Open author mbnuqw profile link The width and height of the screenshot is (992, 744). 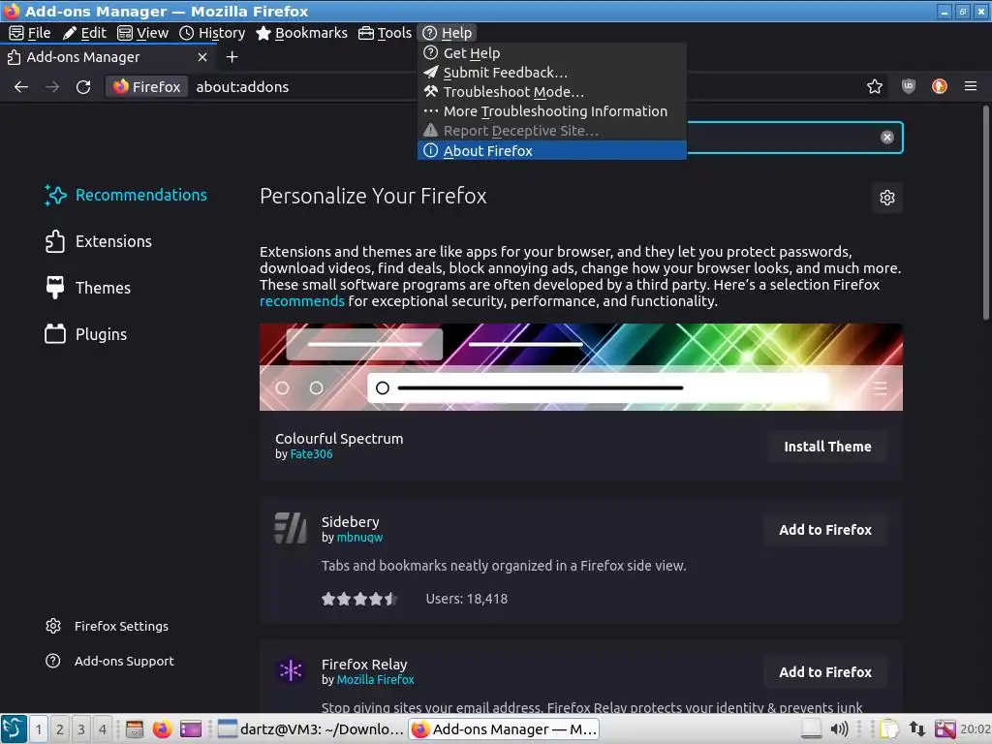pos(359,538)
